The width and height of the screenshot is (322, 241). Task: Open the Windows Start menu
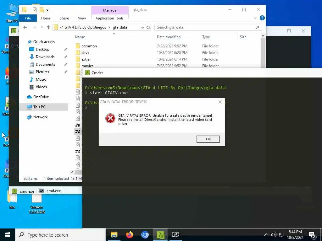point(8,235)
